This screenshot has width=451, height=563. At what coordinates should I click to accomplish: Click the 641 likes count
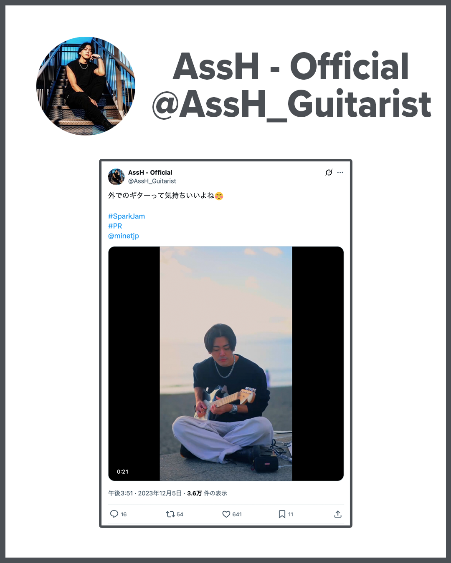(237, 514)
